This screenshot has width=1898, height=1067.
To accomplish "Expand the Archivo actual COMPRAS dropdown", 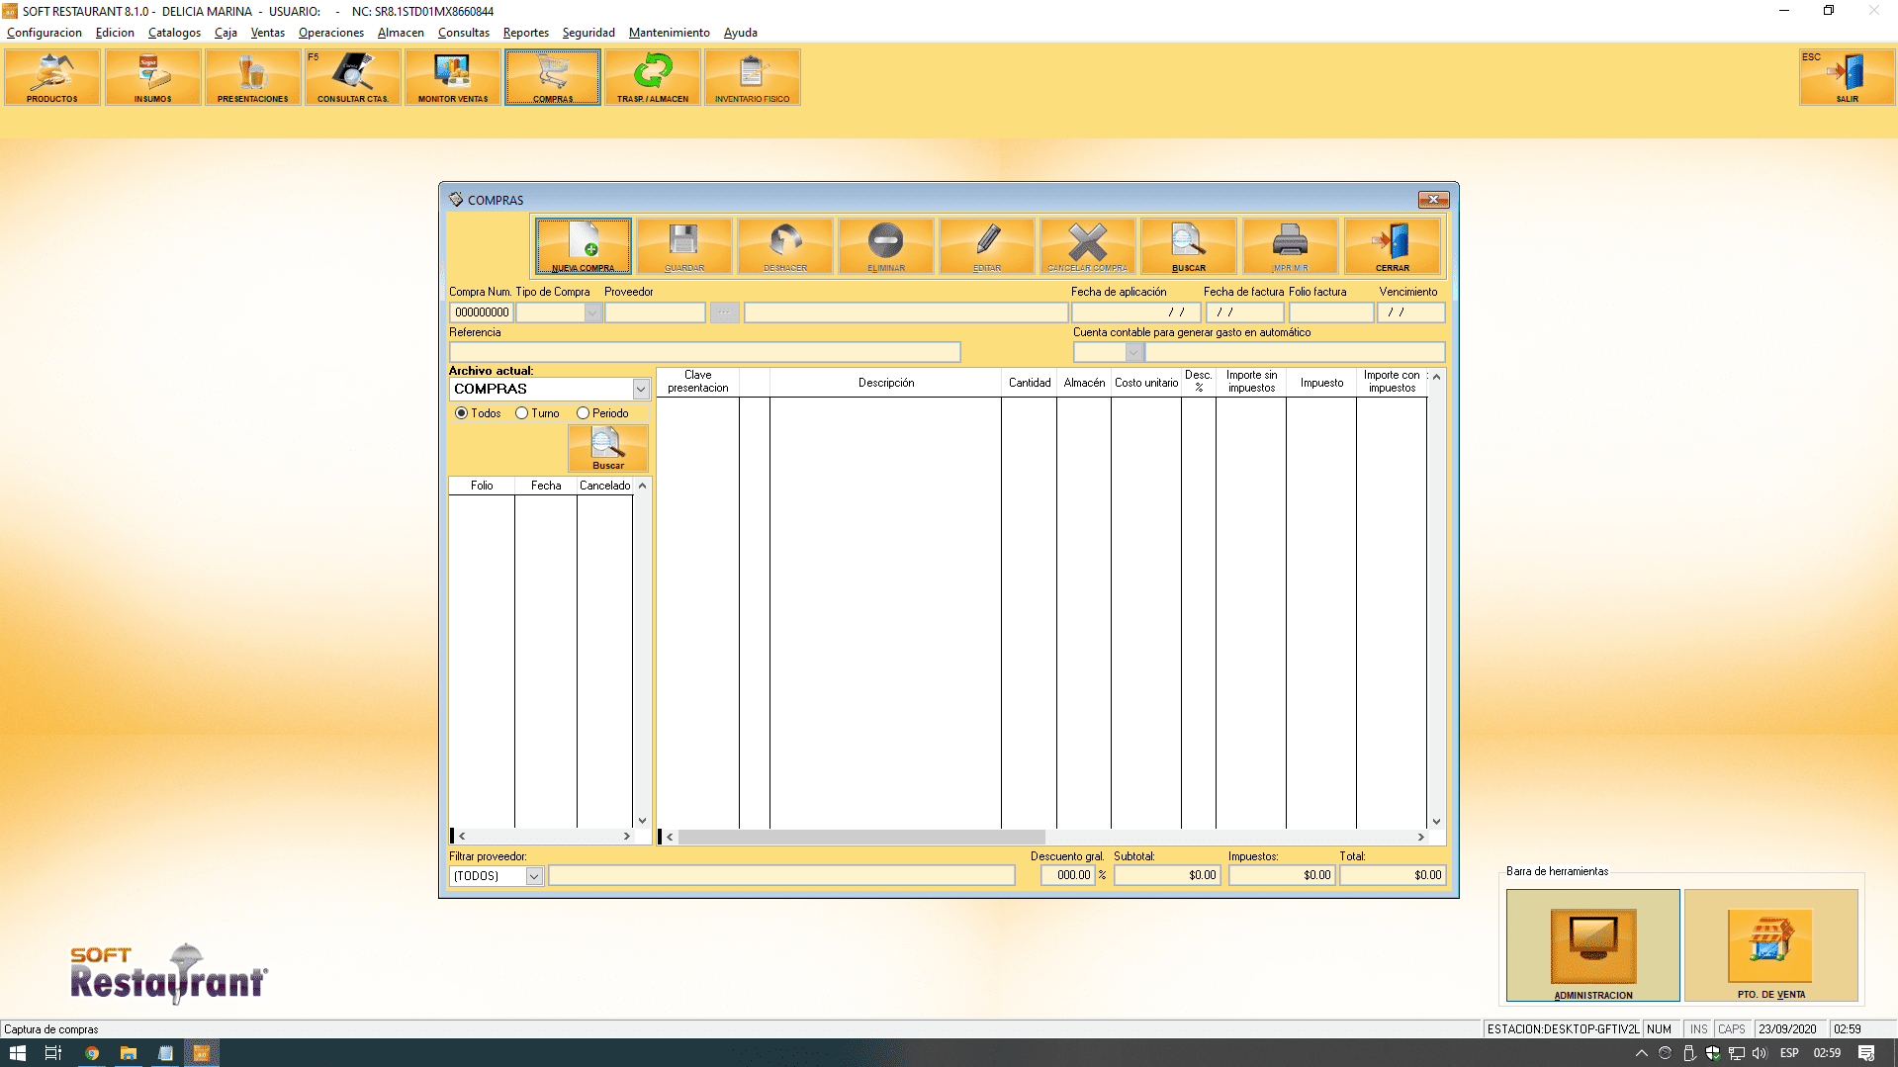I will pyautogui.click(x=641, y=390).
